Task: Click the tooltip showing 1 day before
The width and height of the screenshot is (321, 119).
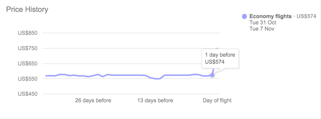Action: click(220, 58)
